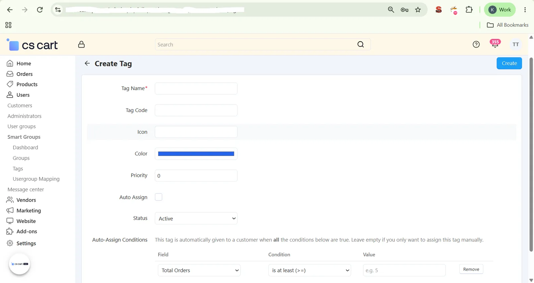Viewport: 534px width, 283px height.
Task: Click the lock icon beside the logo
Action: pyautogui.click(x=81, y=44)
